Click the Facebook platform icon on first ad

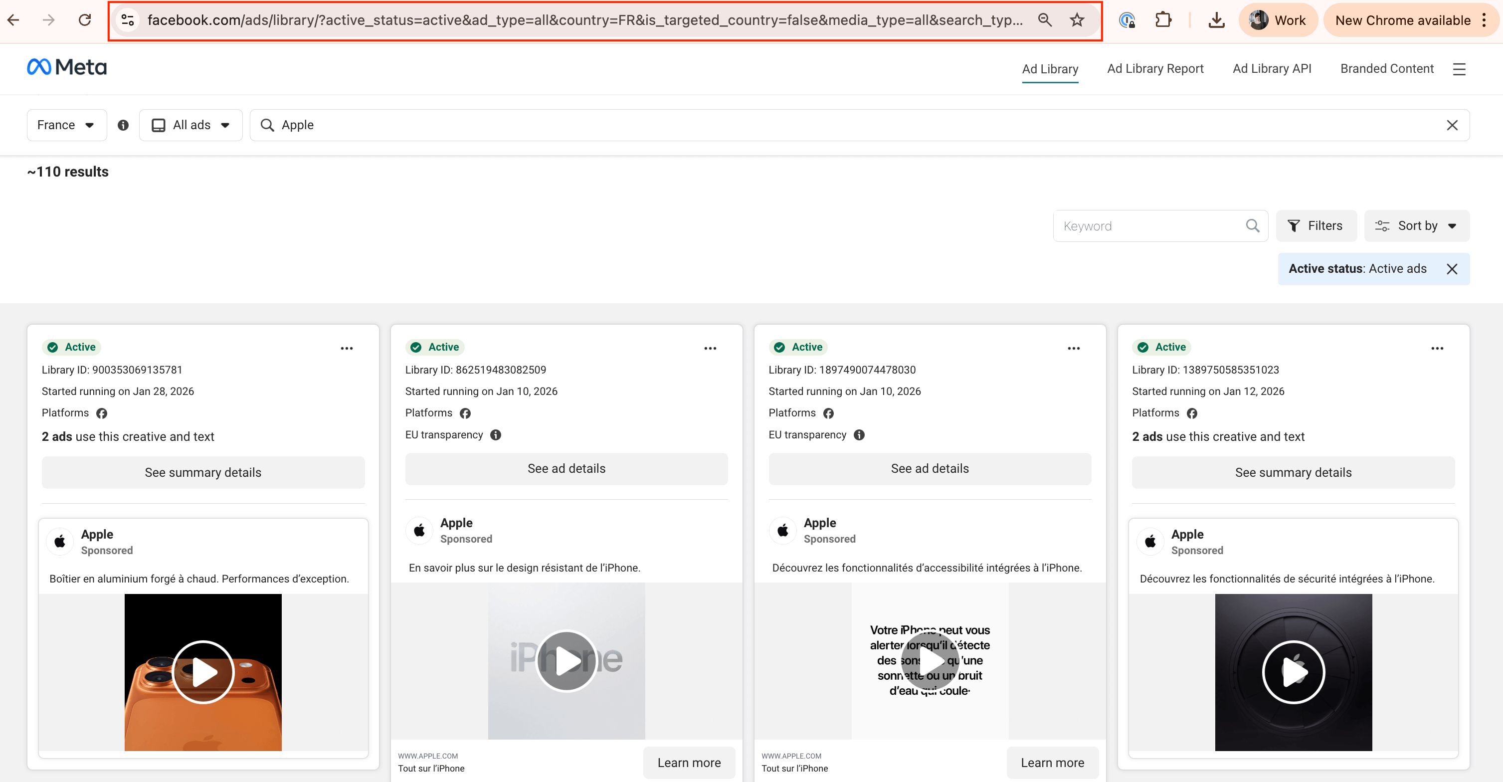click(102, 412)
